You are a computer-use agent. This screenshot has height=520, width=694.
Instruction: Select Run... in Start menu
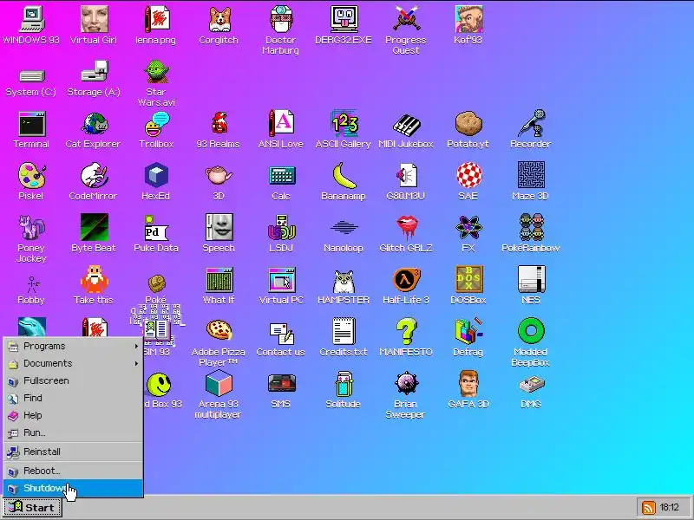pyautogui.click(x=73, y=432)
